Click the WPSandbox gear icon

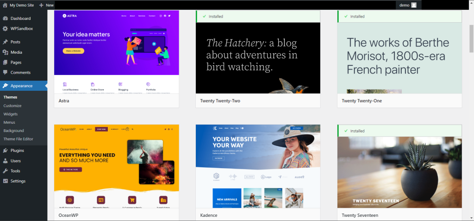tap(5, 29)
